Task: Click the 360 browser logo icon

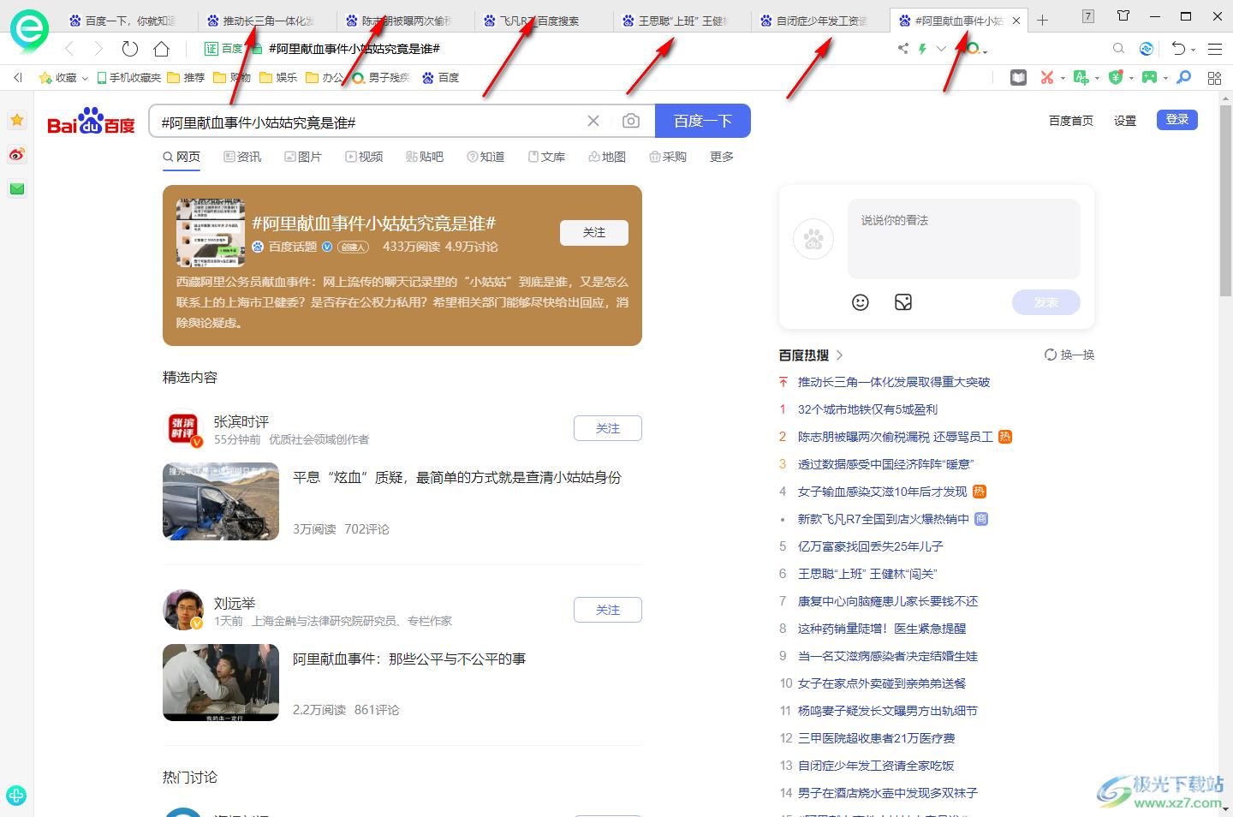Action: click(28, 31)
